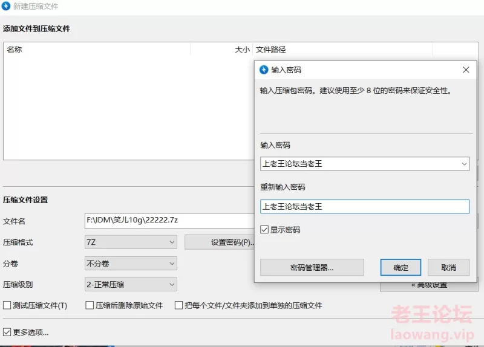Image resolution: width=484 pixels, height=347 pixels.
Task: Click the 确定 button
Action: 401,267
